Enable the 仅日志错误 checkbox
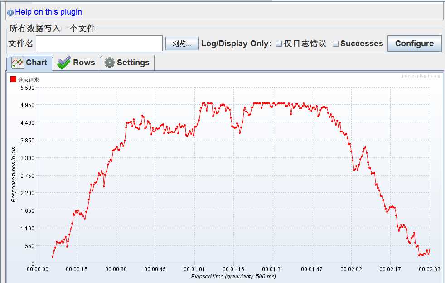 (x=279, y=44)
